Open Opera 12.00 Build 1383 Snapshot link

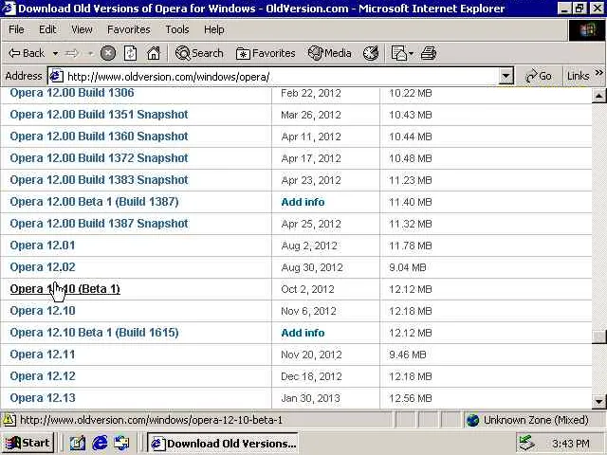pos(99,180)
